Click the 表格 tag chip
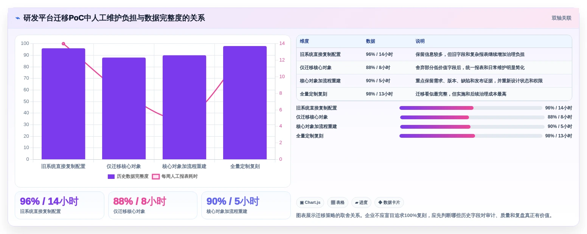587x234 pixels. (338, 202)
